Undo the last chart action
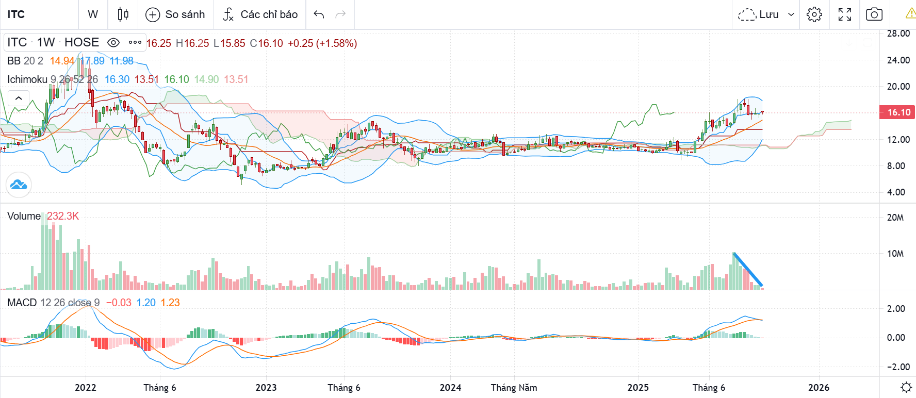Image resolution: width=916 pixels, height=398 pixels. pyautogui.click(x=319, y=14)
